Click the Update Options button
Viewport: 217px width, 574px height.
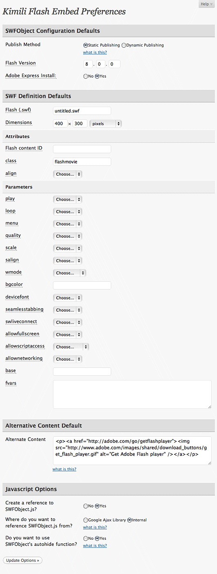point(22,561)
